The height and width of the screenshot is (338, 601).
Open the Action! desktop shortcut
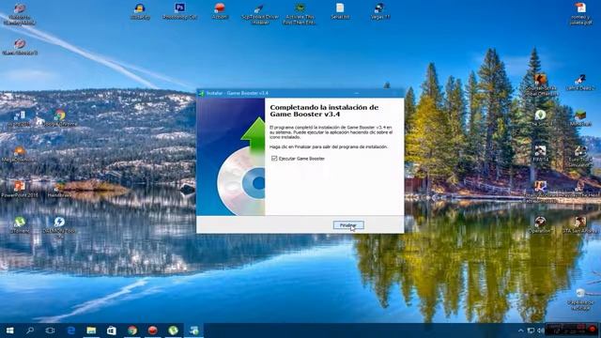point(220,11)
